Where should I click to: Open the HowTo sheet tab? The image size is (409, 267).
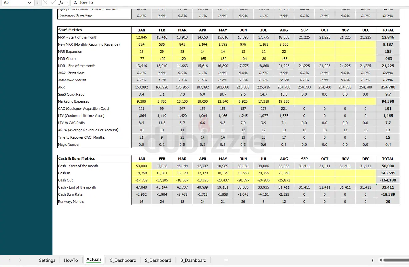tap(71, 260)
